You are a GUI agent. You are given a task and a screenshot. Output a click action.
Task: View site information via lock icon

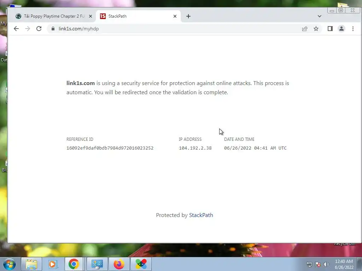(x=53, y=29)
